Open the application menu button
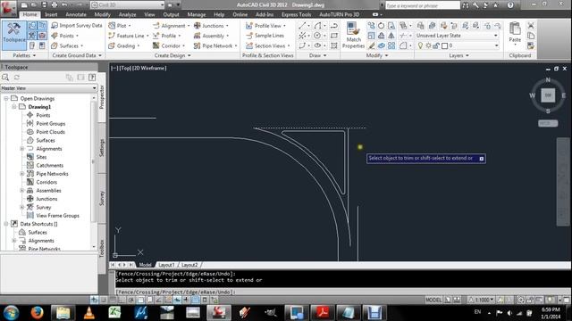Viewport: 572px width, 321px height. (x=8, y=8)
